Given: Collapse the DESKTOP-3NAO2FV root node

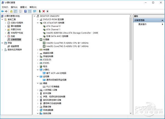Looking at the screenshot, I should click(34, 16).
